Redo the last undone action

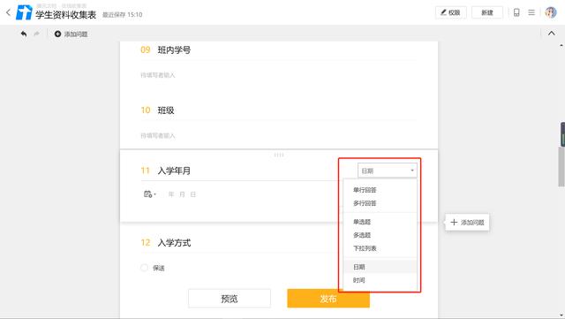(36, 34)
